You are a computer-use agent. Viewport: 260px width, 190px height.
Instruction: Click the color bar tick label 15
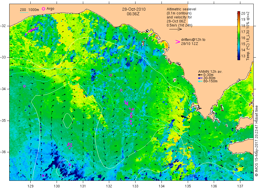coord(243,44)
